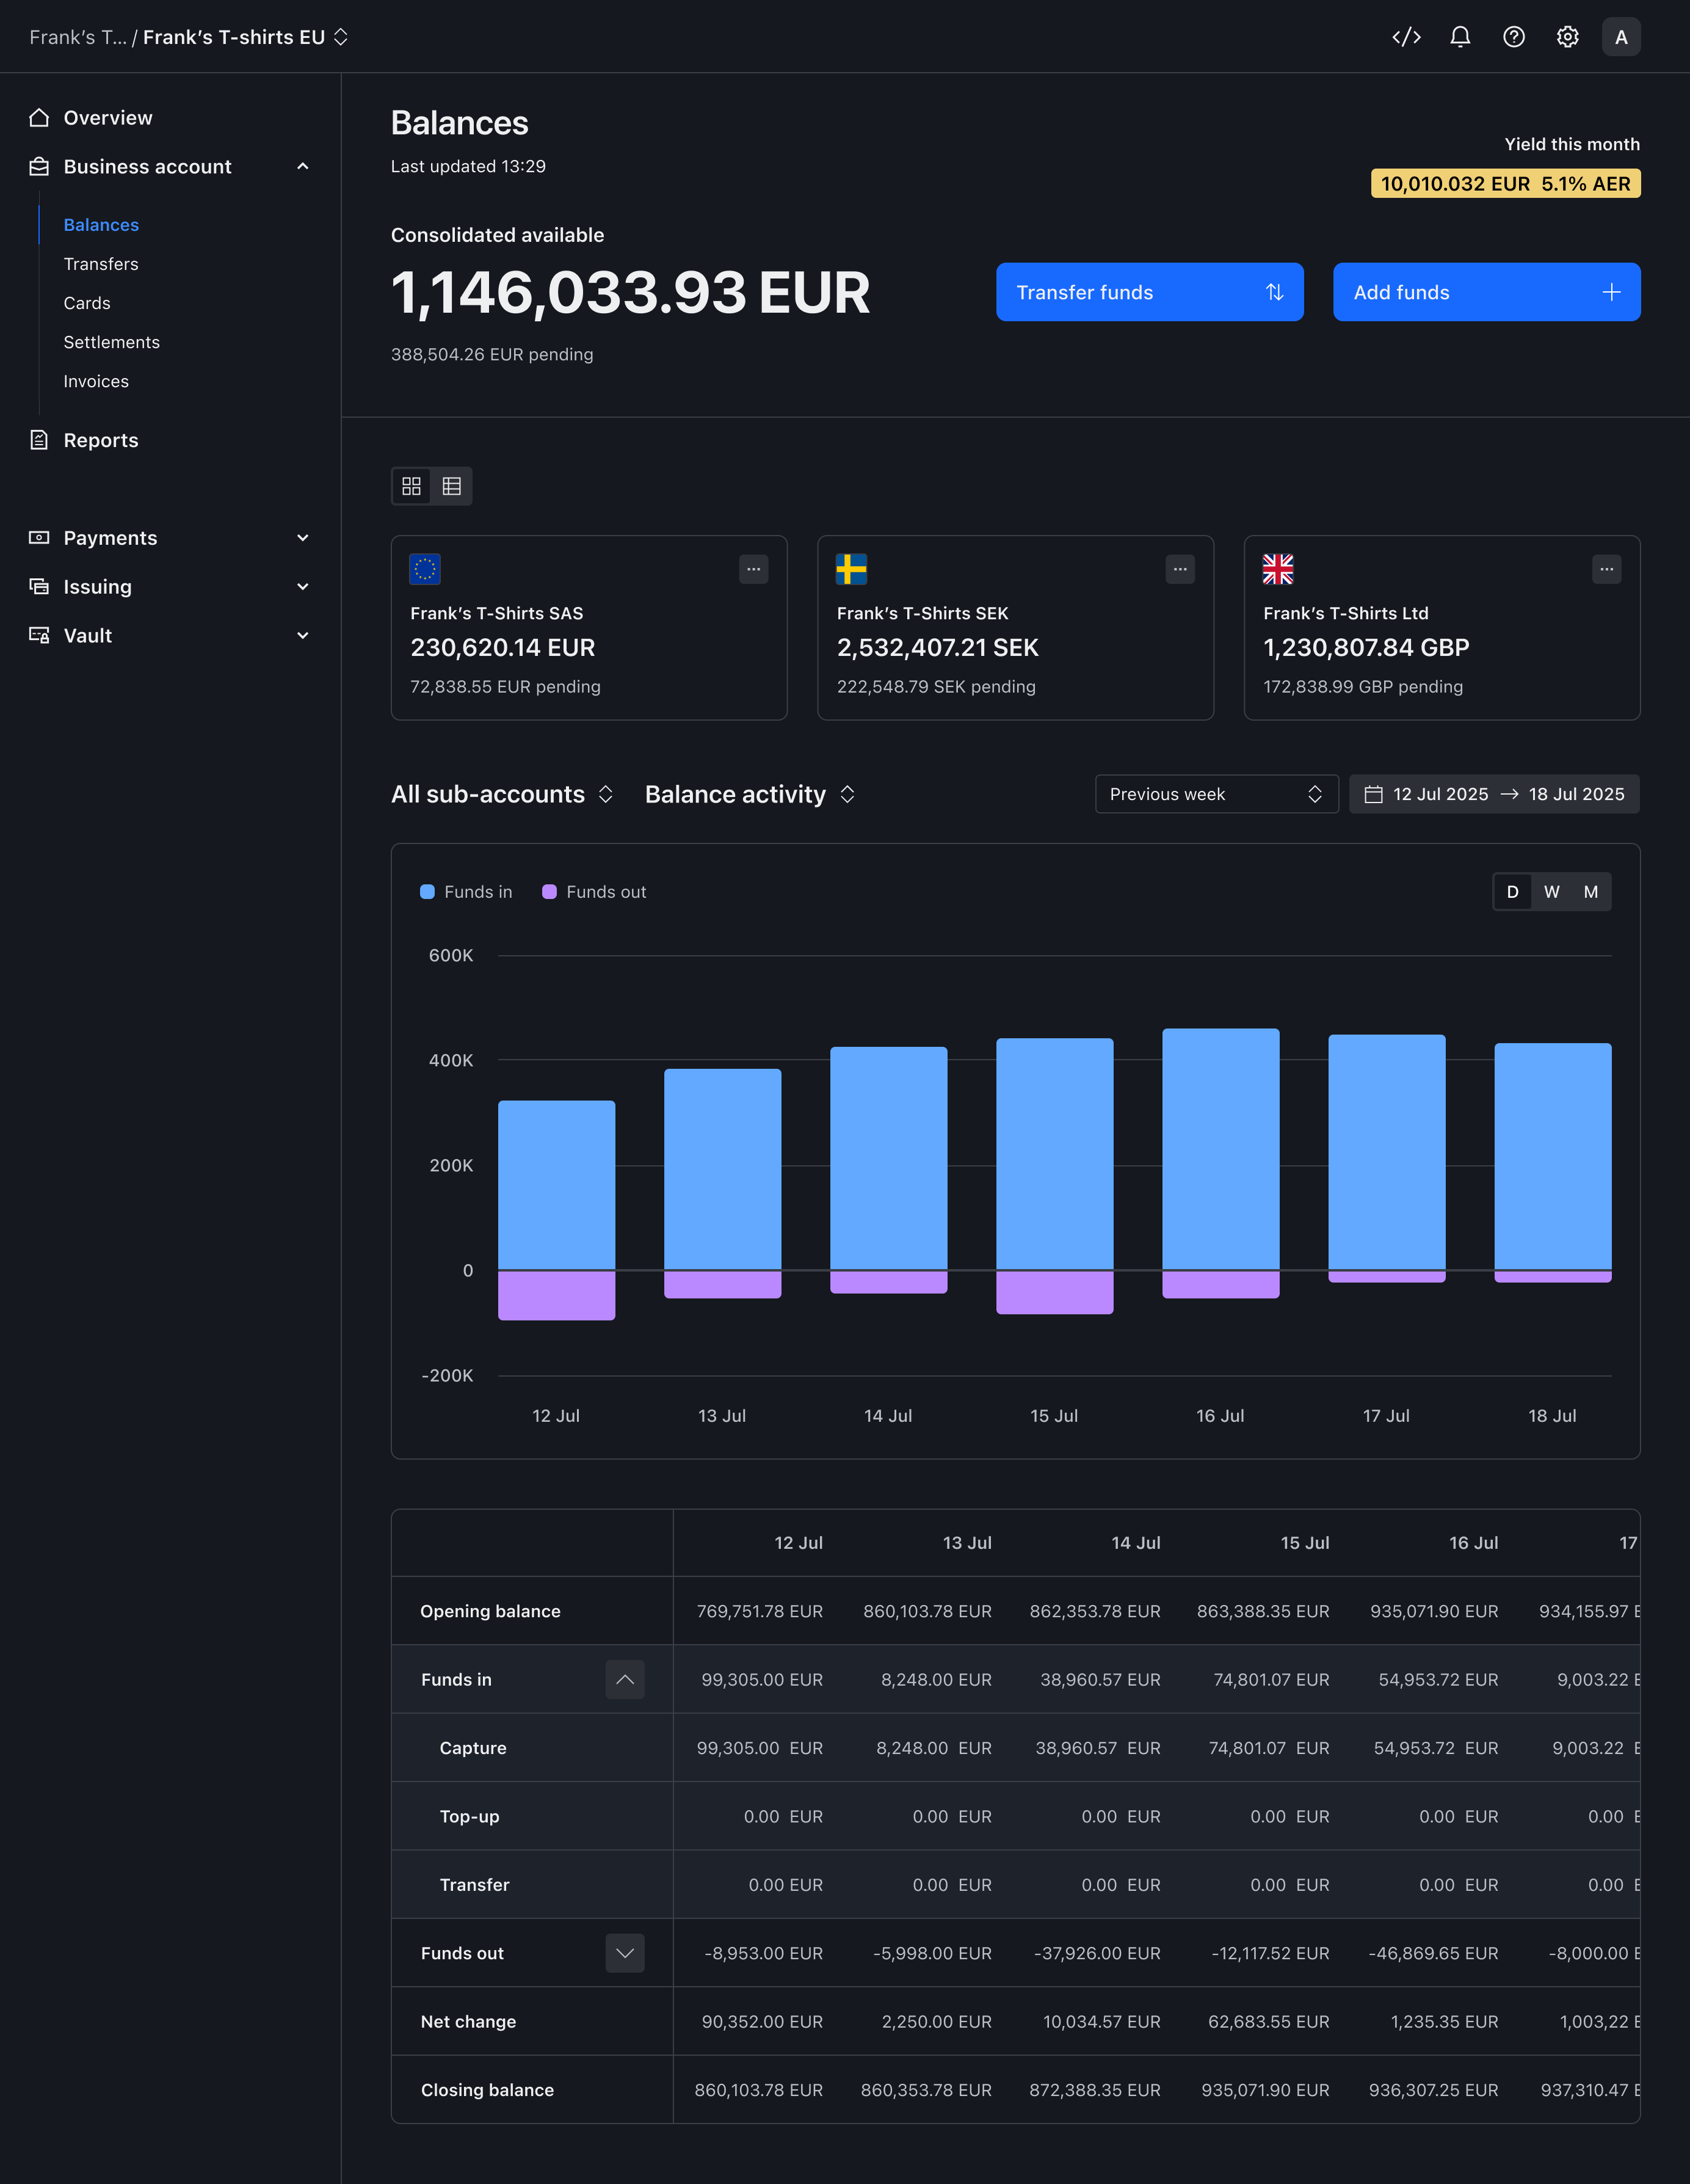Toggle Funds out legend series
Image resolution: width=1690 pixels, height=2184 pixels.
pos(593,892)
